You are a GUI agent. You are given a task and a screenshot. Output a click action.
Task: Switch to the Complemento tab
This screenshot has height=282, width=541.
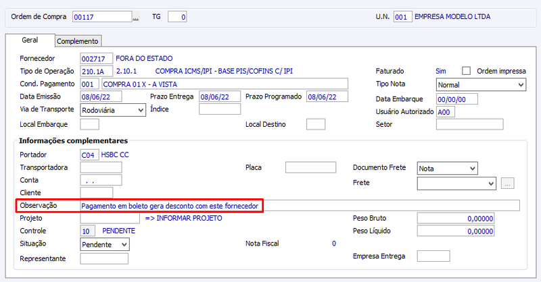click(78, 41)
